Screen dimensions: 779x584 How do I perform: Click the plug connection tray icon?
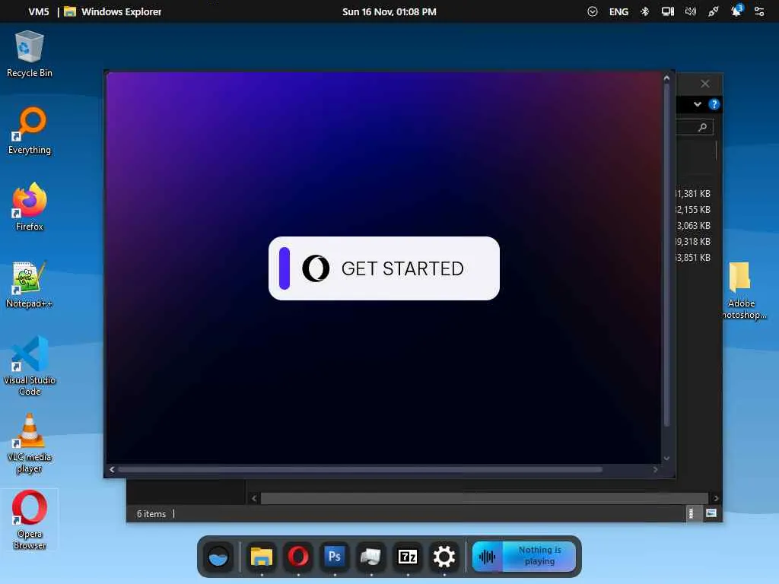click(714, 11)
